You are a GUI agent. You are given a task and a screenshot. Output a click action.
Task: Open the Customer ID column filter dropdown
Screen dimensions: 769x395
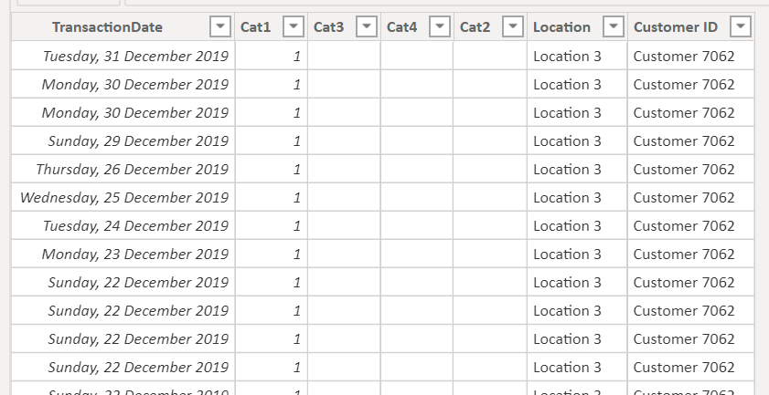point(741,26)
